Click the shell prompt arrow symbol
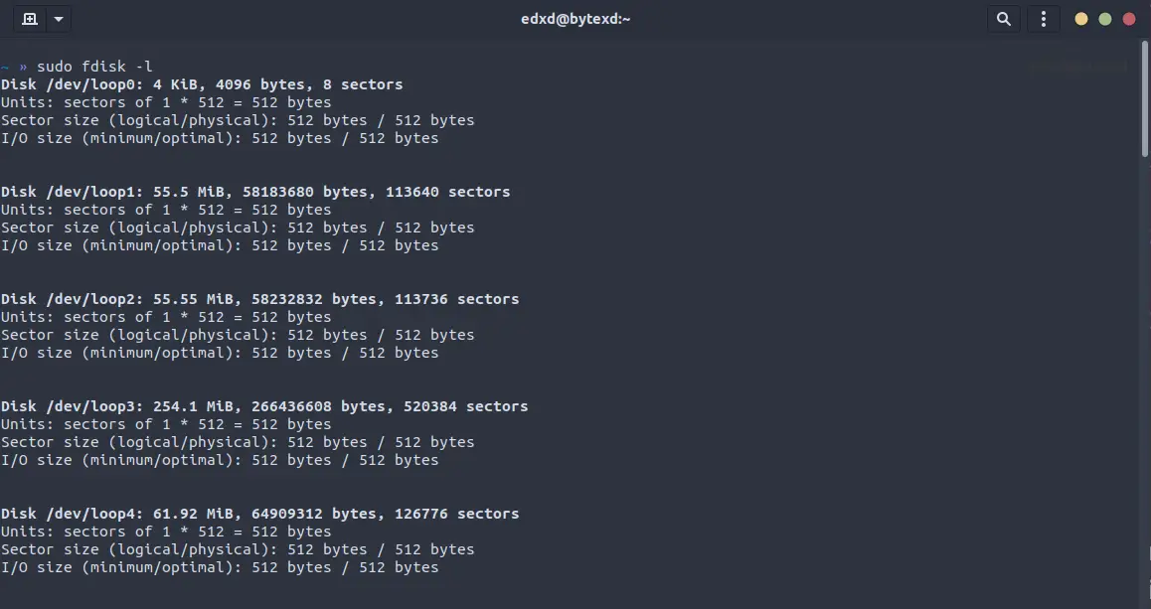The image size is (1151, 609). [23, 67]
